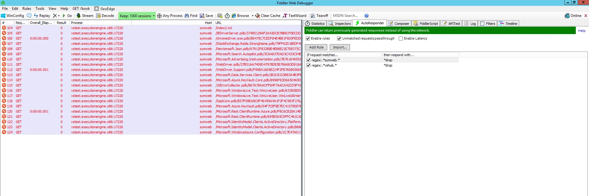Click the timer stopwatch icon
The image size is (589, 196).
click(227, 16)
